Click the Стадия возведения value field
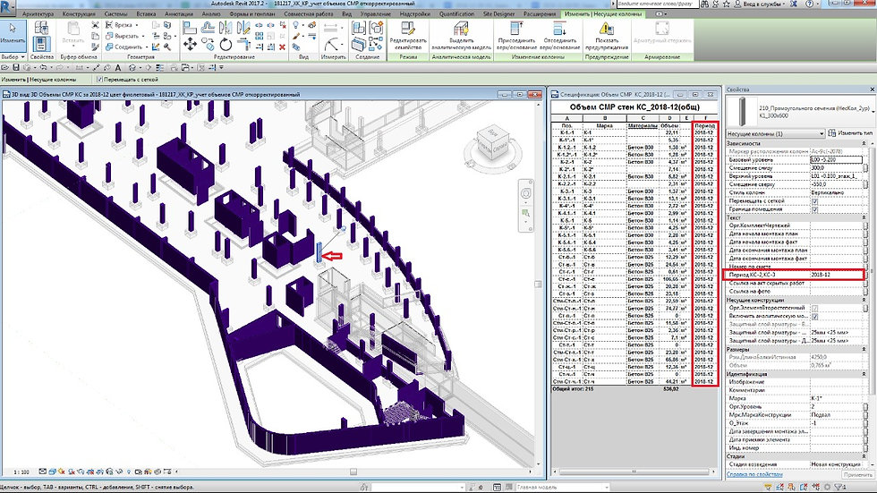This screenshot has width=877, height=493. coord(837,464)
